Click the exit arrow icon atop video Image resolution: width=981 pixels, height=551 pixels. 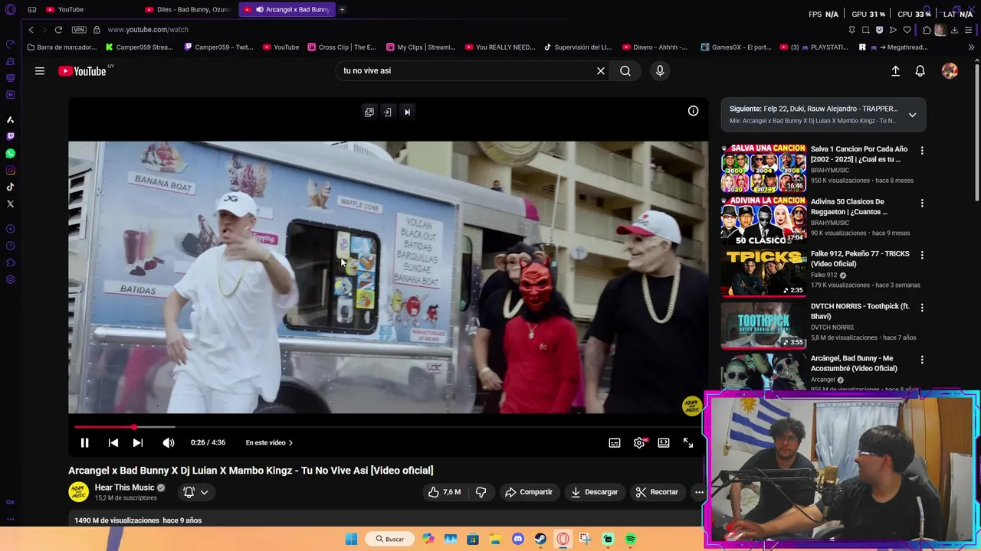pos(388,112)
